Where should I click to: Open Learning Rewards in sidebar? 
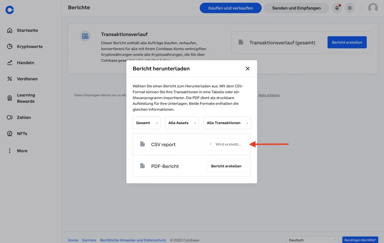pyautogui.click(x=25, y=98)
